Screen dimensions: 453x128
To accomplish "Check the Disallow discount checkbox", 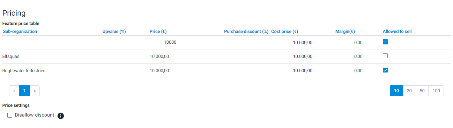I will [x=10, y=115].
